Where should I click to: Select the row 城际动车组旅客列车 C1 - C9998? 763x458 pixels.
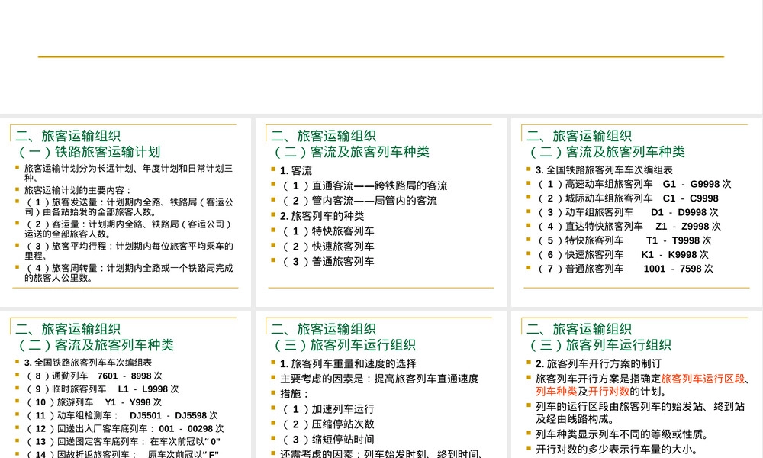(x=628, y=198)
